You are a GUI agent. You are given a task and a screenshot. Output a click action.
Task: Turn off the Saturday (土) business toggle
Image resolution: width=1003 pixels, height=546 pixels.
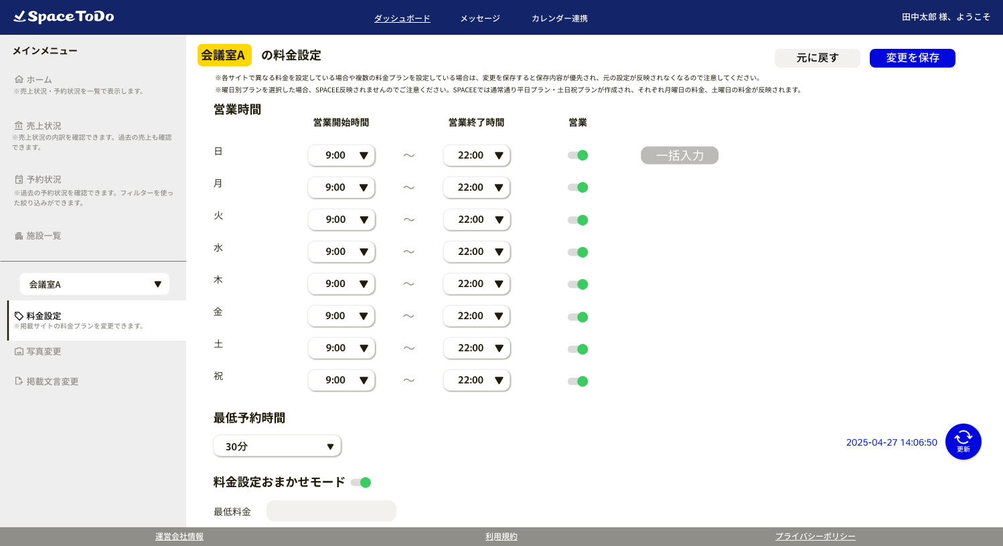(x=578, y=349)
